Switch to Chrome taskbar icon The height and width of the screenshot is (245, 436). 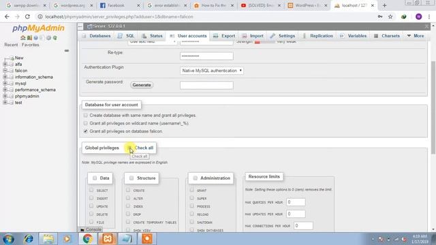click(x=87, y=239)
